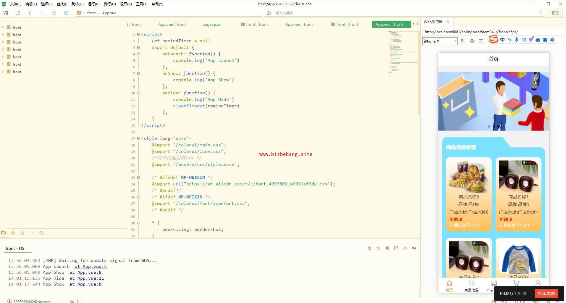The image size is (566, 303).
Task: Open the 'at App.vue:11' console link
Action: point(87,278)
